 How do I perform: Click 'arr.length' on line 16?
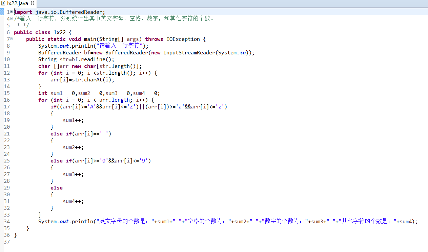click(115, 100)
